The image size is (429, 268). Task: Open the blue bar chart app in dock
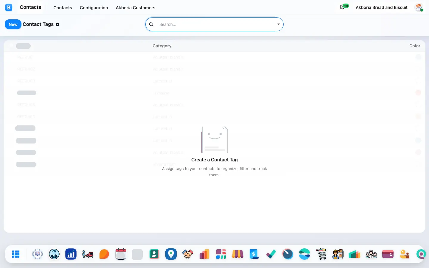71,254
